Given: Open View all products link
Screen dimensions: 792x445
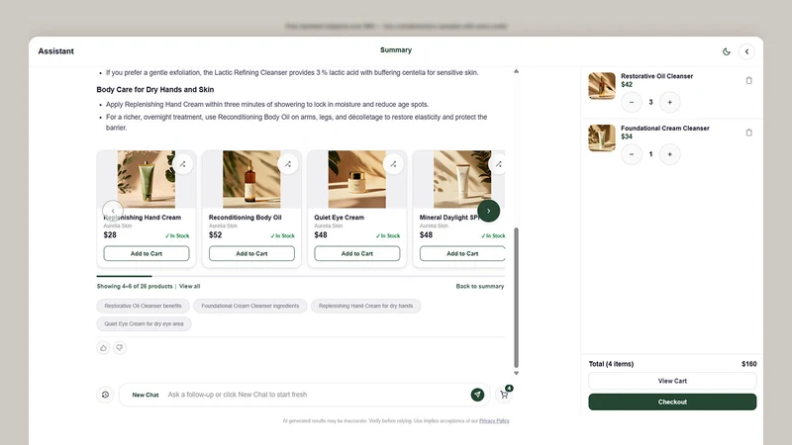Looking at the screenshot, I should point(189,286).
